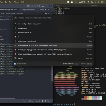Click the zoom pane expand icon in the Zed tab bar
106x106 pixels.
click(x=51, y=10)
